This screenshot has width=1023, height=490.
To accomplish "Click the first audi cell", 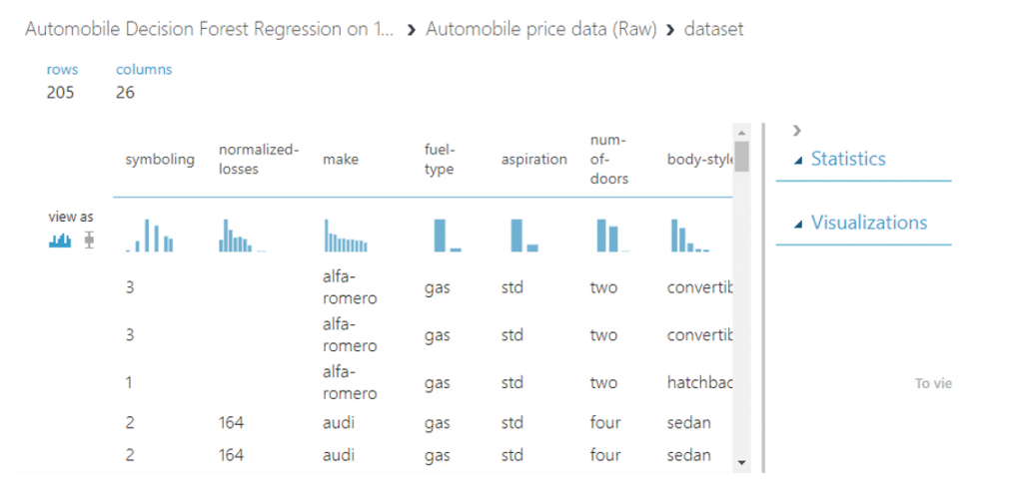I will (339, 423).
